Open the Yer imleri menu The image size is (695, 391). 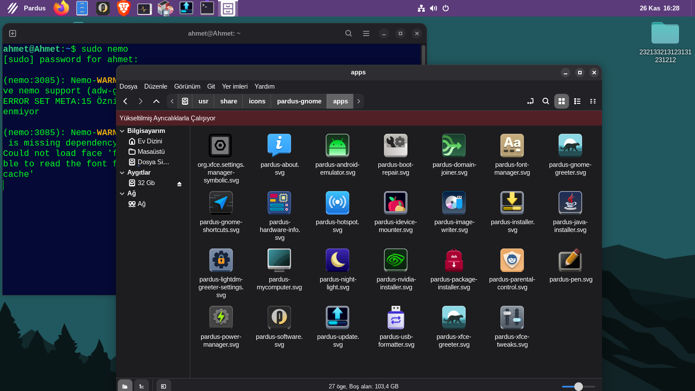[x=235, y=86]
